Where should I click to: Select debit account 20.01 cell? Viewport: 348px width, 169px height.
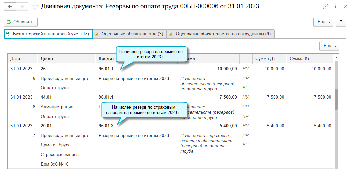(x=46, y=126)
